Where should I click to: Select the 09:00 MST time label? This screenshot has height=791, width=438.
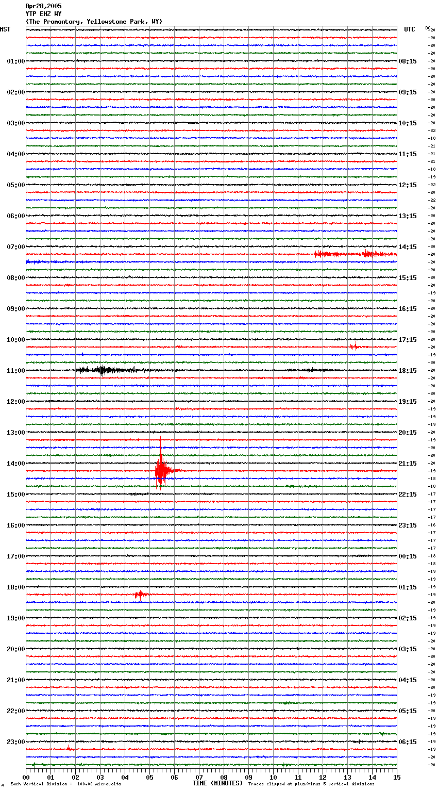[x=15, y=309]
